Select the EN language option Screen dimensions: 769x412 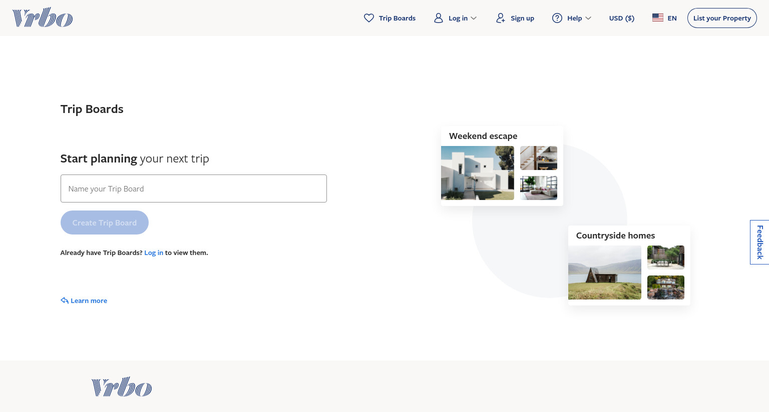[x=672, y=18]
